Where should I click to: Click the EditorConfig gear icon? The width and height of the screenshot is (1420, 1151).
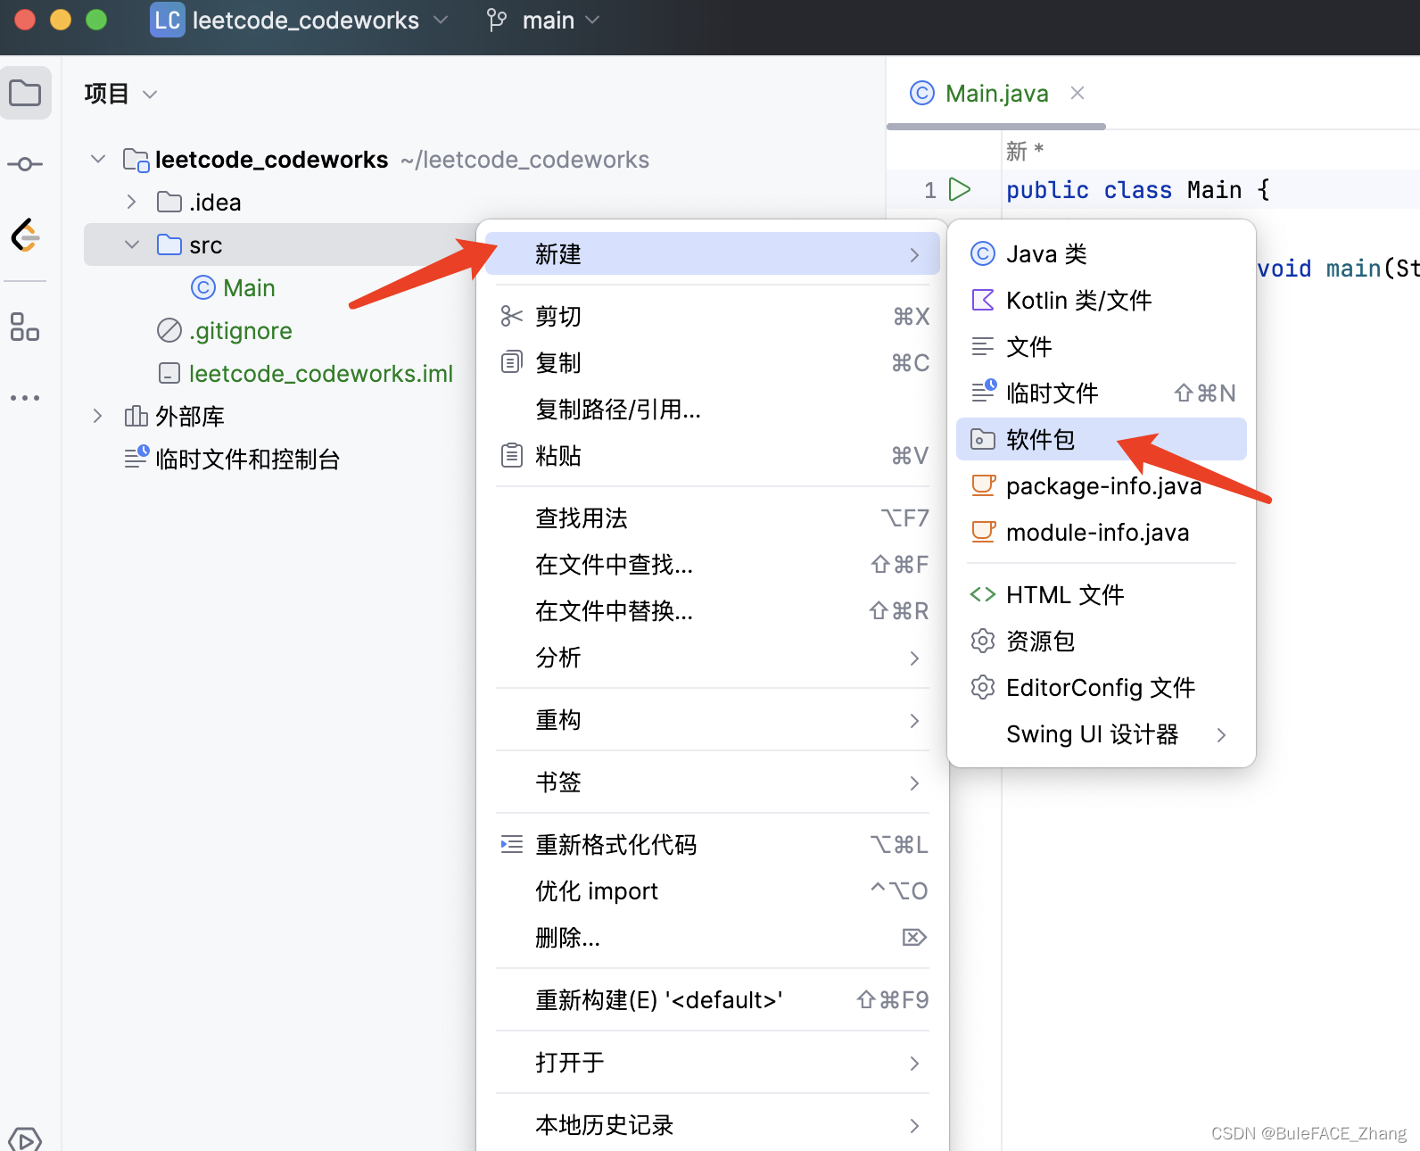(x=982, y=687)
